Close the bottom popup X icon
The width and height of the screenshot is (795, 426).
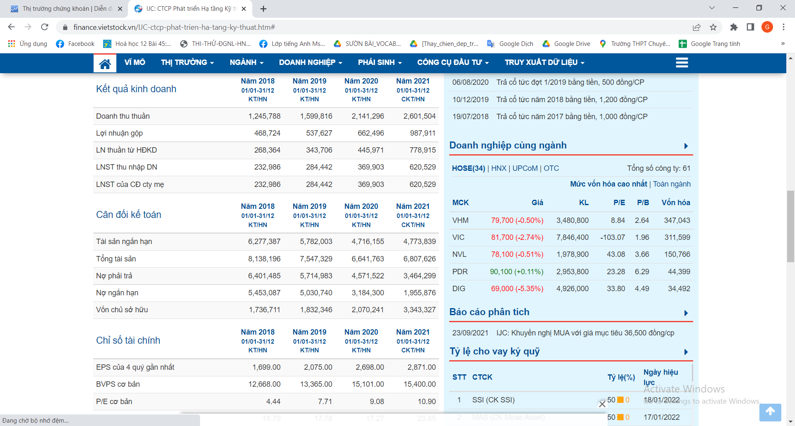coord(602,404)
